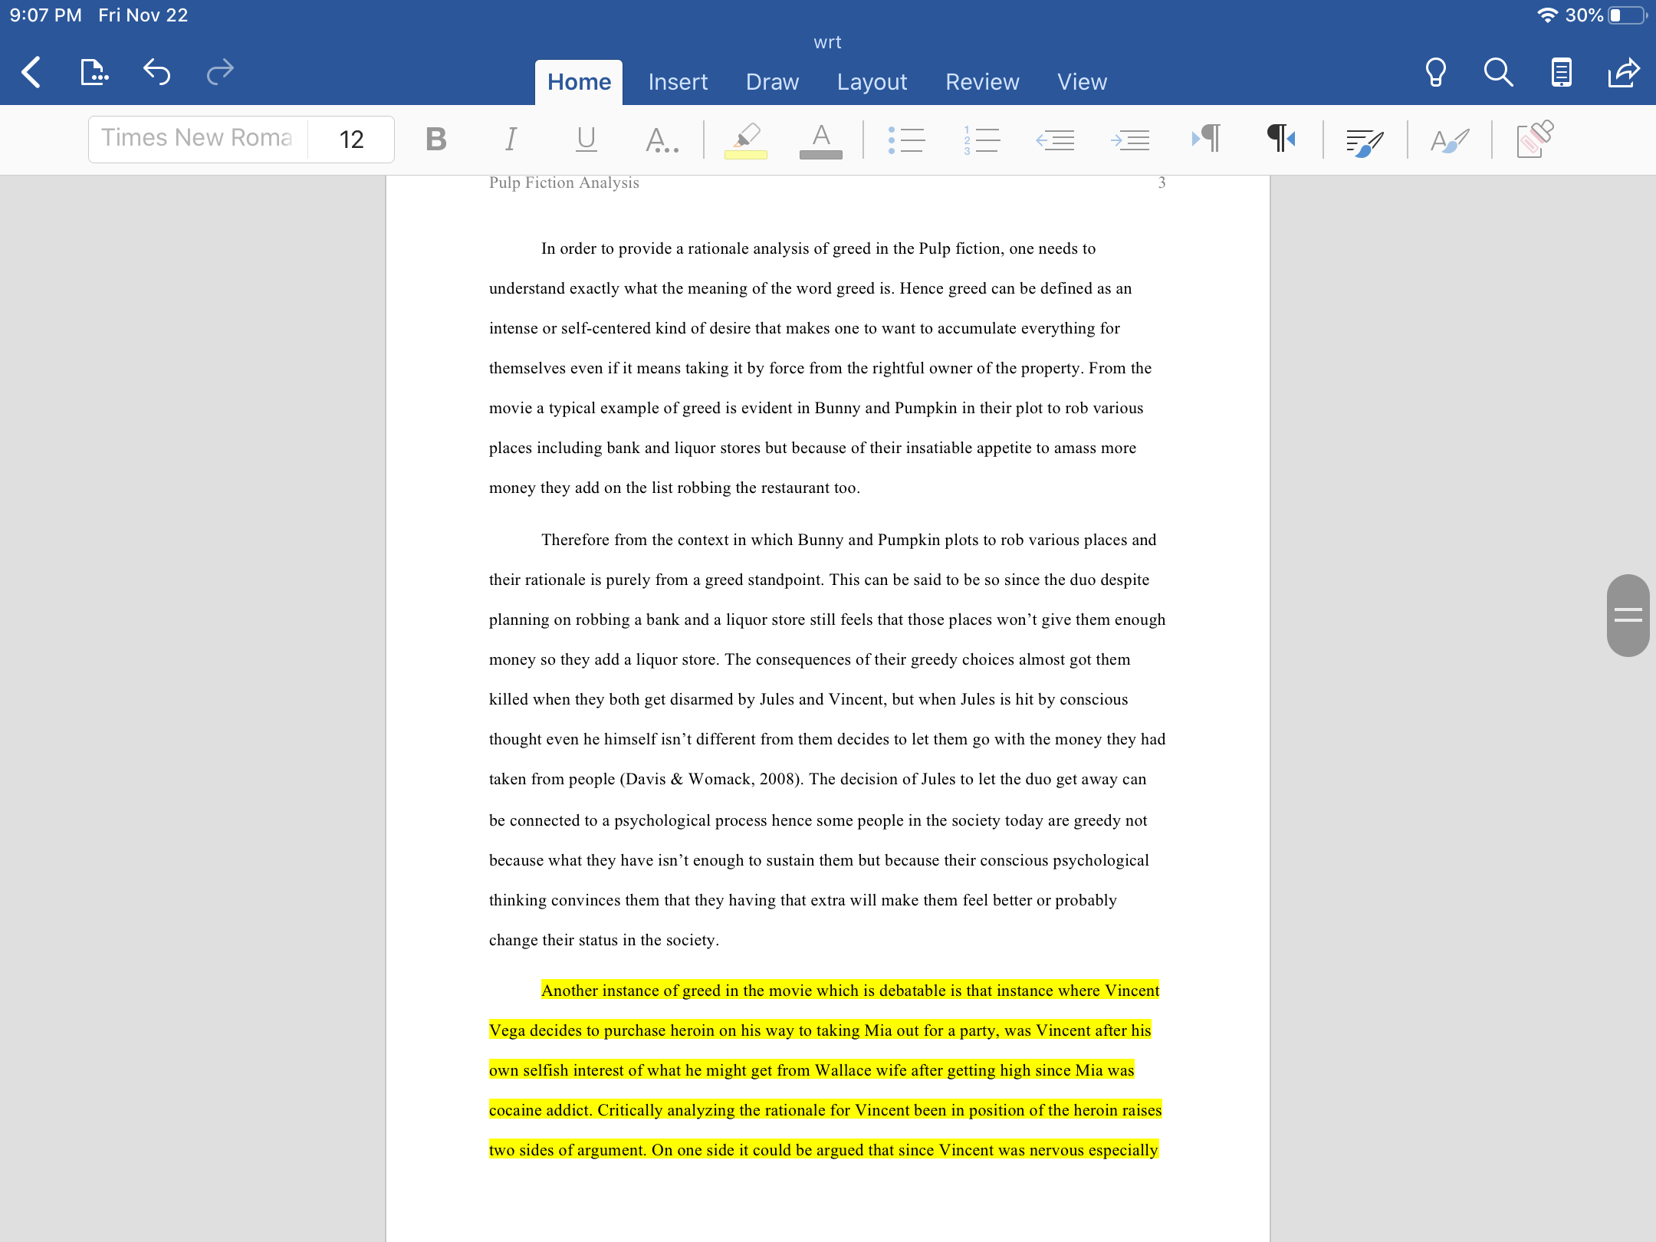Screen dimensions: 1656x1242
Task: Open more font formatting options
Action: [x=661, y=139]
